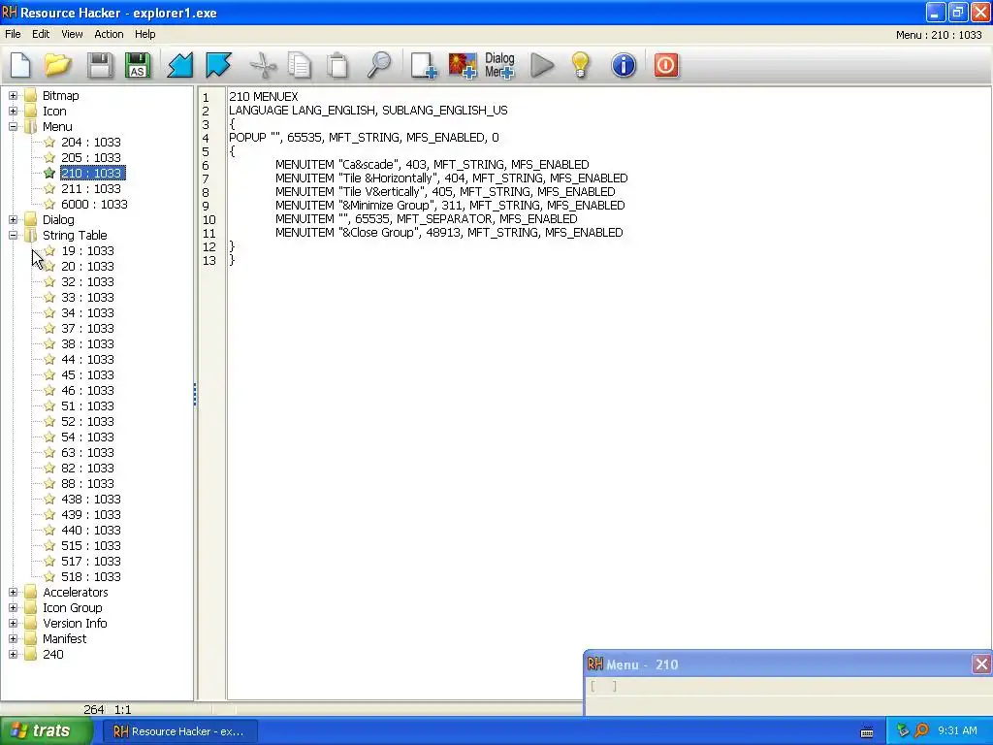Select string table entry 518 : 1033
This screenshot has height=745, width=993.
(90, 576)
